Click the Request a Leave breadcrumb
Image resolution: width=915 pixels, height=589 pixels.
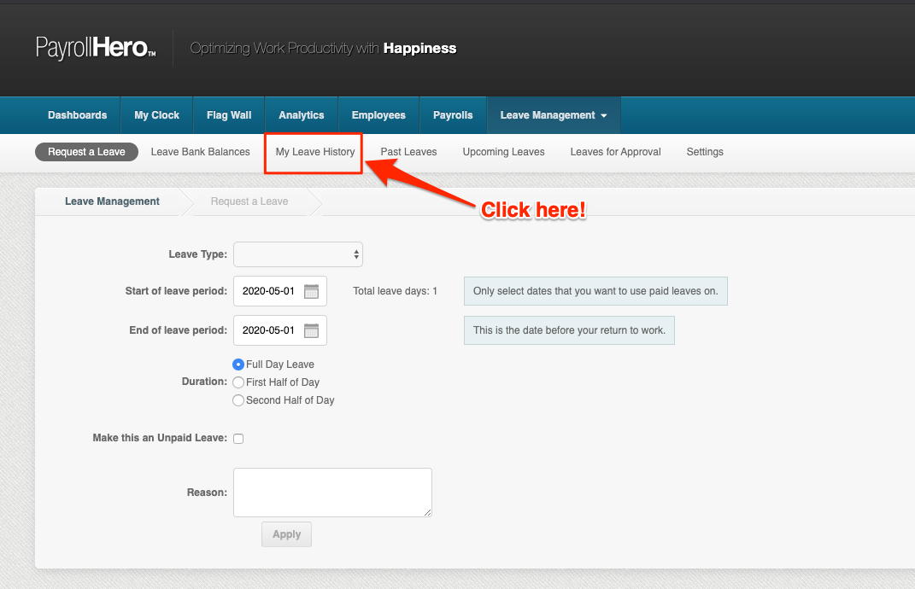[249, 201]
